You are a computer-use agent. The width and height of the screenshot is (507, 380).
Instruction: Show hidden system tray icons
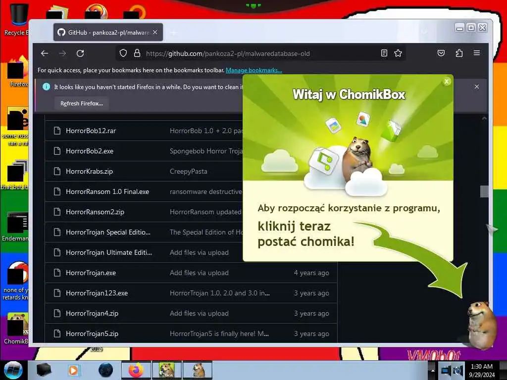click(432, 371)
